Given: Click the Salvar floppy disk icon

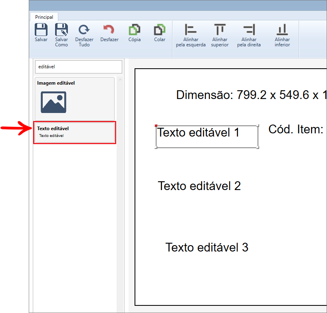Looking at the screenshot, I should (x=41, y=30).
